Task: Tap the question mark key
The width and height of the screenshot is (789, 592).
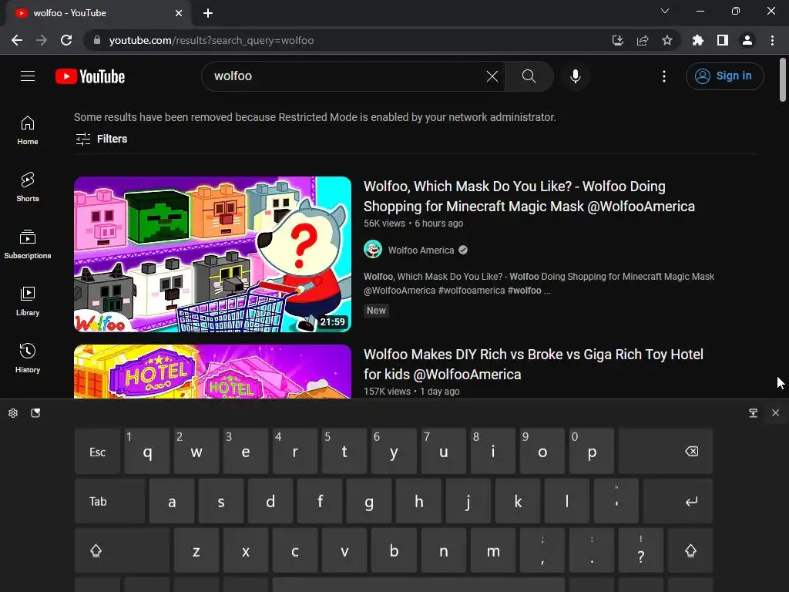Action: pyautogui.click(x=640, y=550)
